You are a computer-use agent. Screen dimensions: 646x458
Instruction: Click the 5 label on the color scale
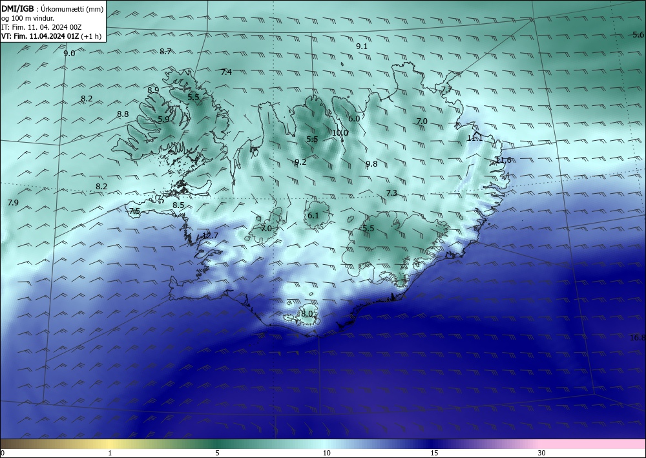217,453
